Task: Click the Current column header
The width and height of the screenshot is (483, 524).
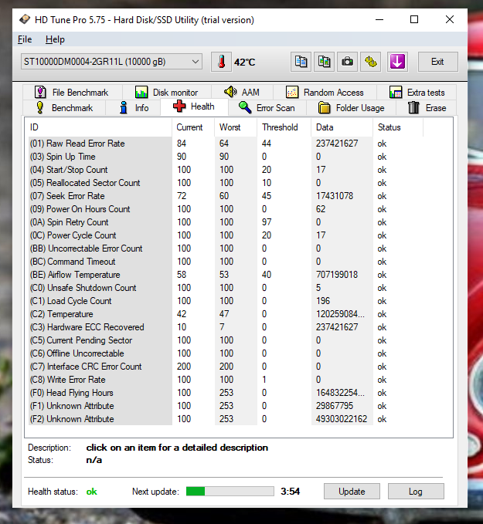Action: (193, 127)
